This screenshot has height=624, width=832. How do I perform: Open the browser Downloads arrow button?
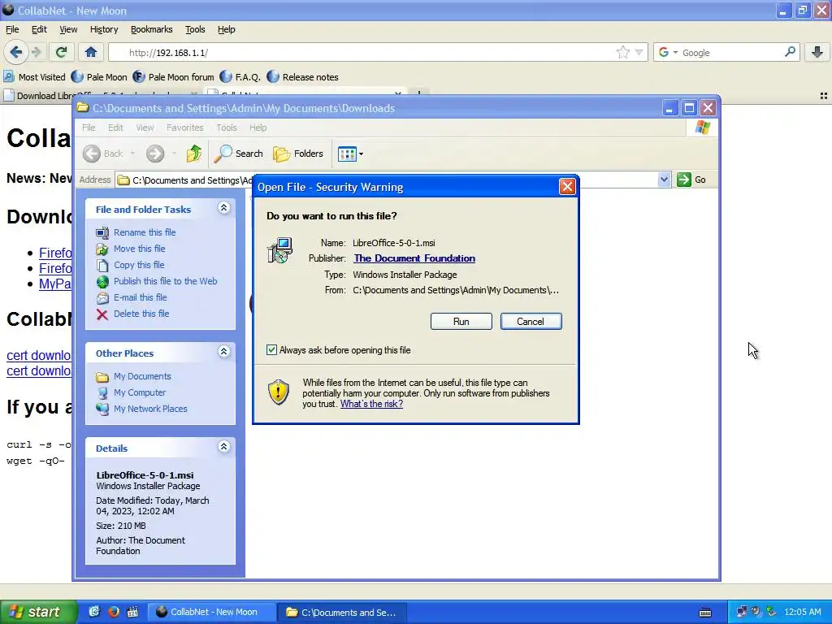pyautogui.click(x=817, y=52)
